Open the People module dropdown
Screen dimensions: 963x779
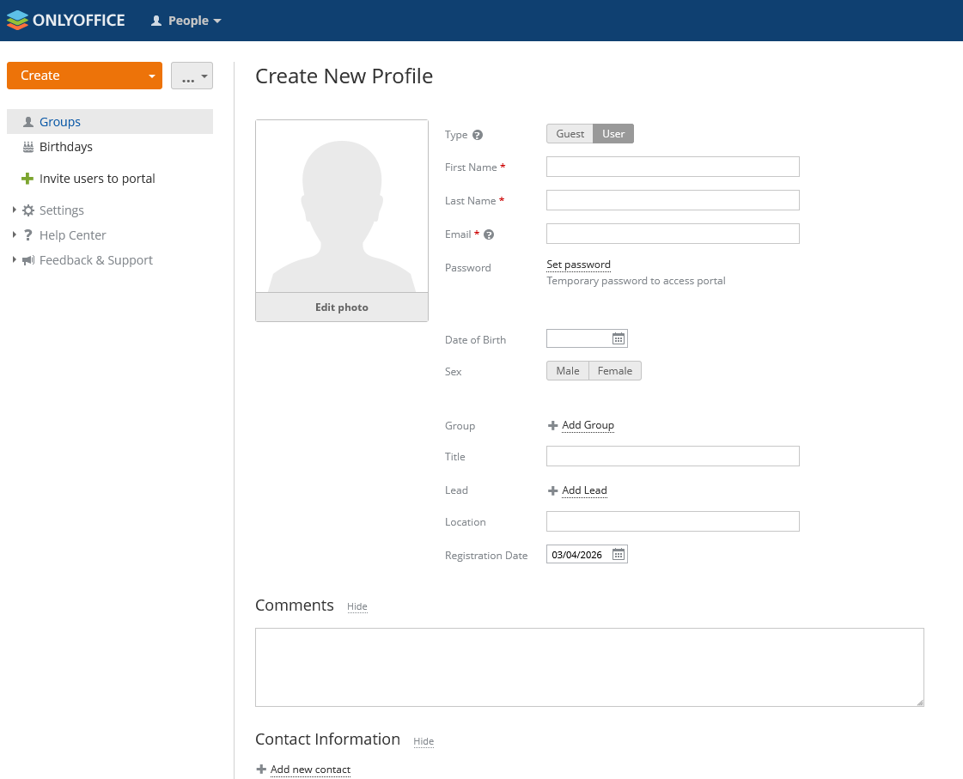[186, 21]
